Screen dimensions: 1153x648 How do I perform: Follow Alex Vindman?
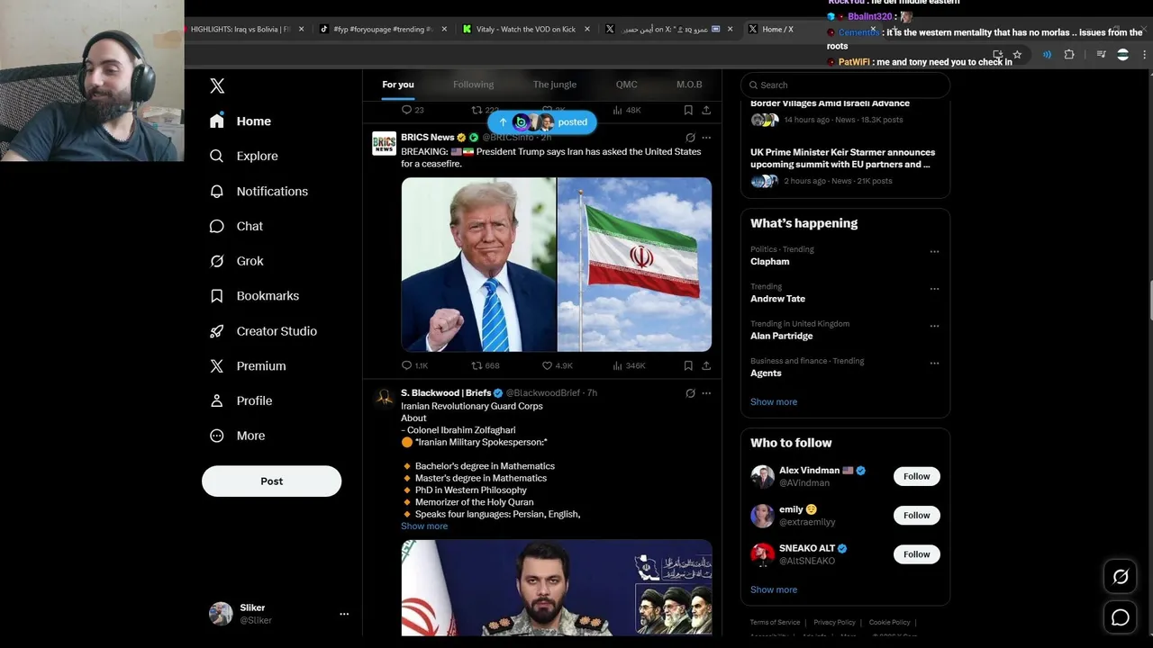point(916,476)
